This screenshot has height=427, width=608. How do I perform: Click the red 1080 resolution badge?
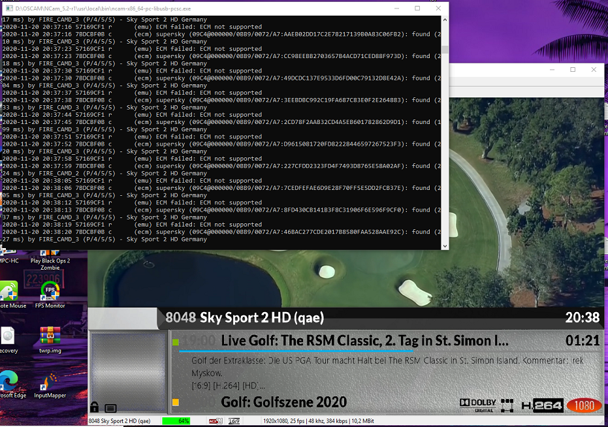pyautogui.click(x=584, y=405)
